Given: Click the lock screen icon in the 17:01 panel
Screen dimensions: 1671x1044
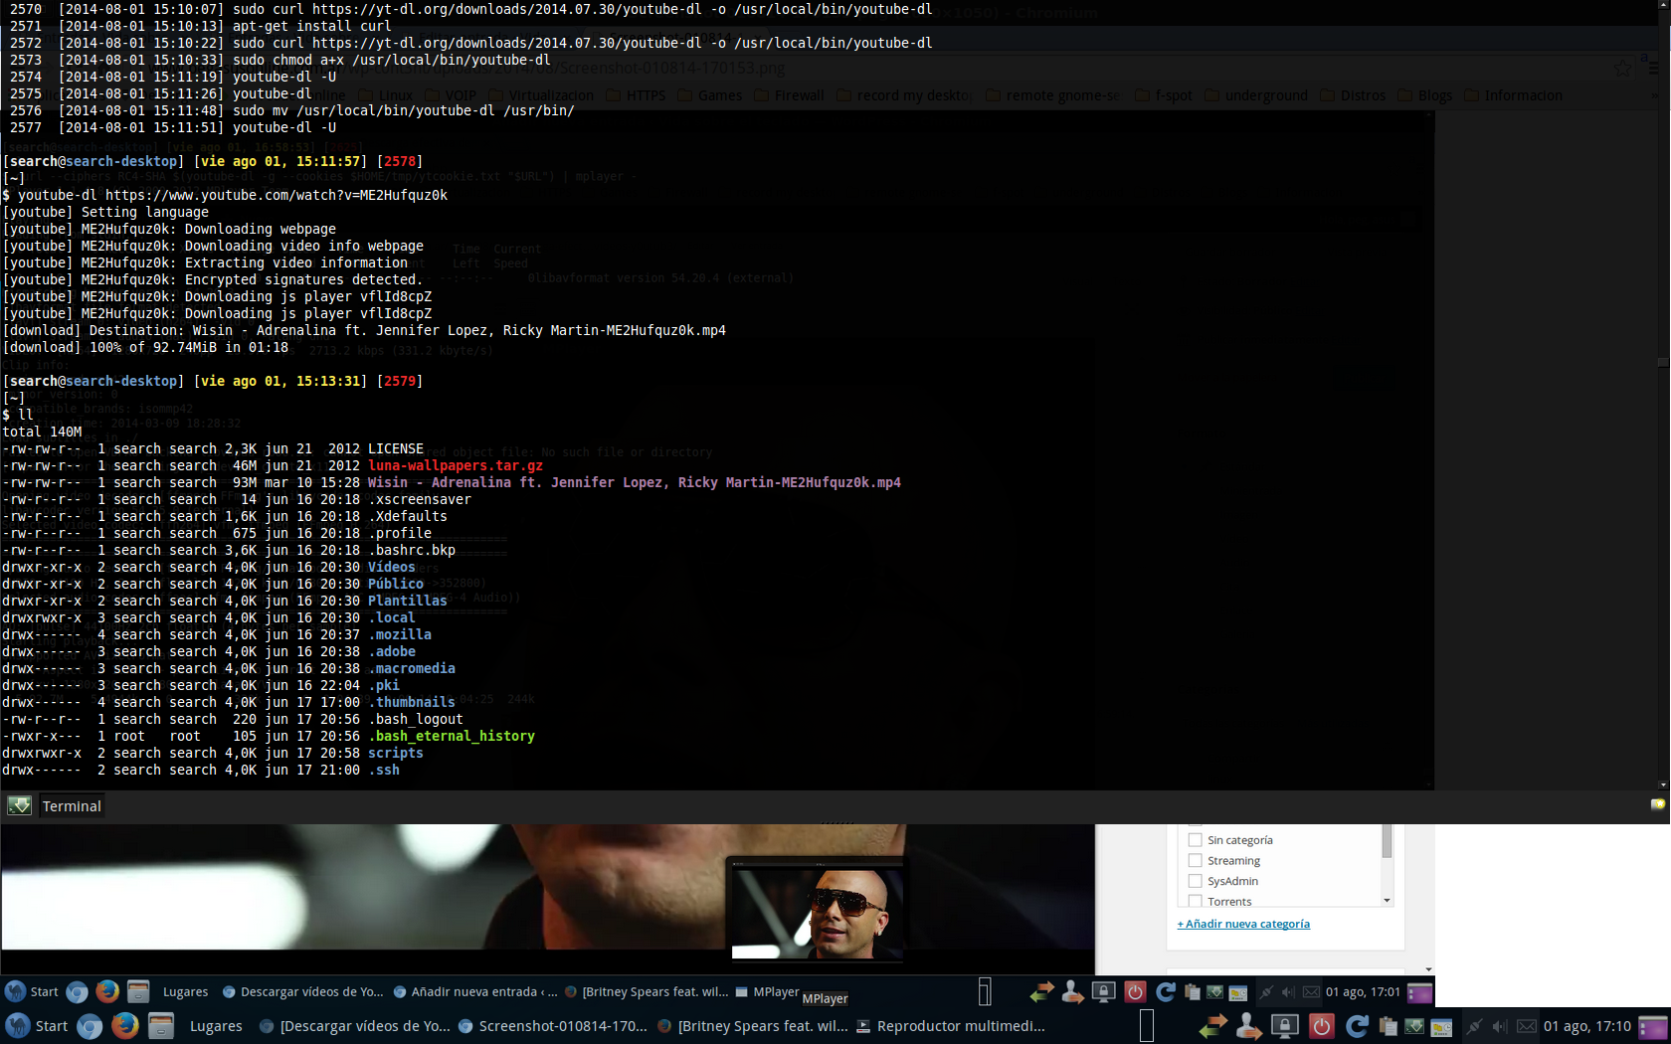Looking at the screenshot, I should 1103,991.
